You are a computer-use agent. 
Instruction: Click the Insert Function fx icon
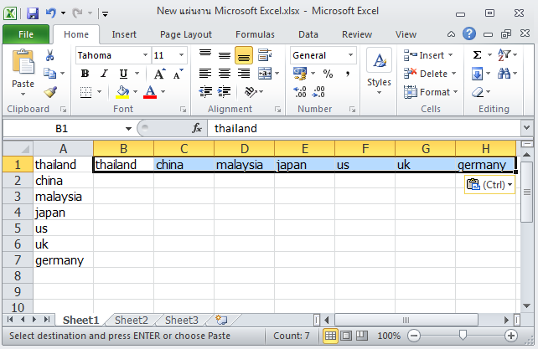tap(197, 128)
